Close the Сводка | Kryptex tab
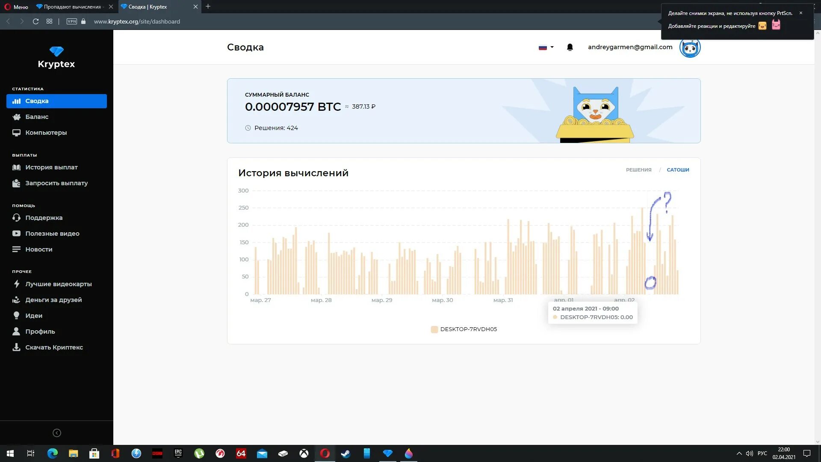This screenshot has height=462, width=821. pyautogui.click(x=195, y=7)
